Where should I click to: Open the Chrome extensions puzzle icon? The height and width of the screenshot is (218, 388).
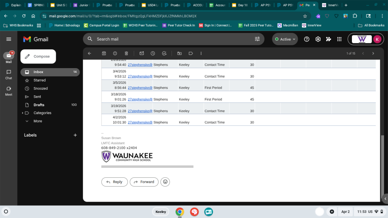355,16
